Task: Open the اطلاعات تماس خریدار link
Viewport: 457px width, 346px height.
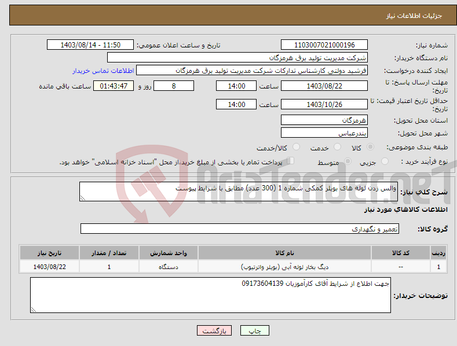Action: (x=103, y=71)
